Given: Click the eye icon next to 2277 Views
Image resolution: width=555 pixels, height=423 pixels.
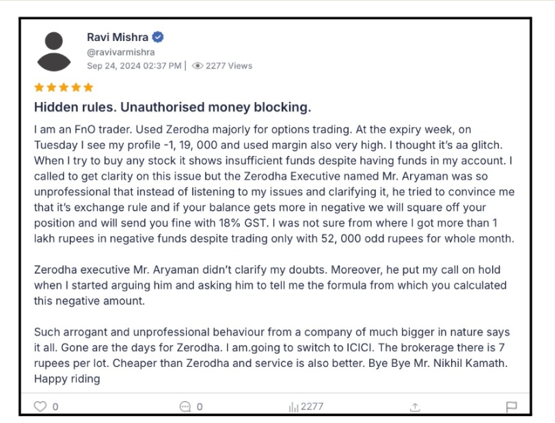Looking at the screenshot, I should click(197, 66).
